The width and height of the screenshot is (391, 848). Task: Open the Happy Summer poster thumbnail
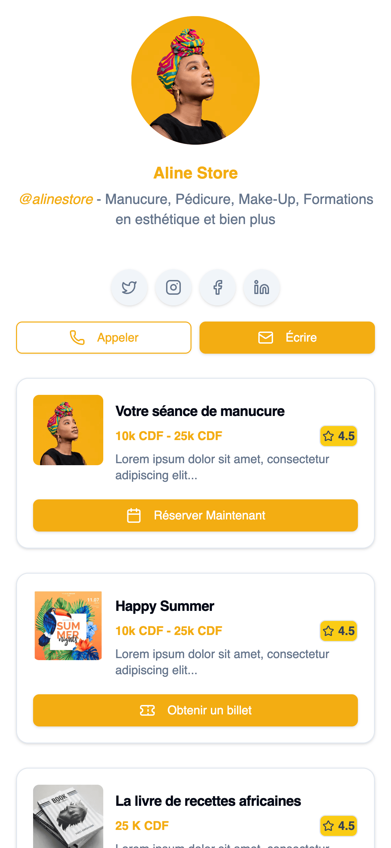tap(68, 626)
